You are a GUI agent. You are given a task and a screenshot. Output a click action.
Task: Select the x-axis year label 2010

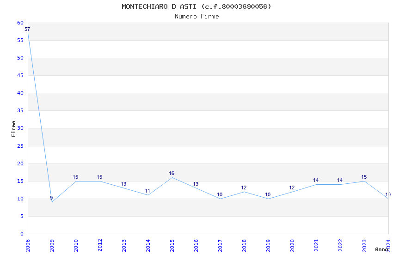click(76, 246)
